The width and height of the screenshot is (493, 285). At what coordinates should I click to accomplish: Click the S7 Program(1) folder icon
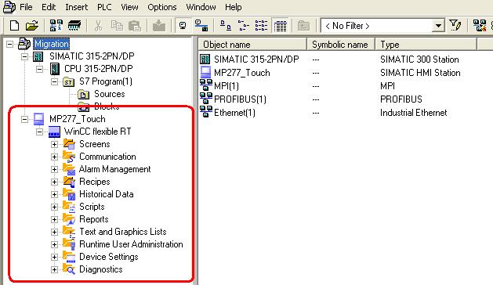tap(69, 82)
